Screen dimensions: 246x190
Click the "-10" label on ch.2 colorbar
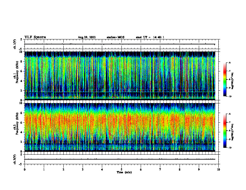point(230,148)
